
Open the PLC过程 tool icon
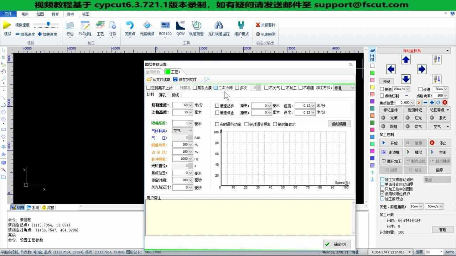[85, 28]
